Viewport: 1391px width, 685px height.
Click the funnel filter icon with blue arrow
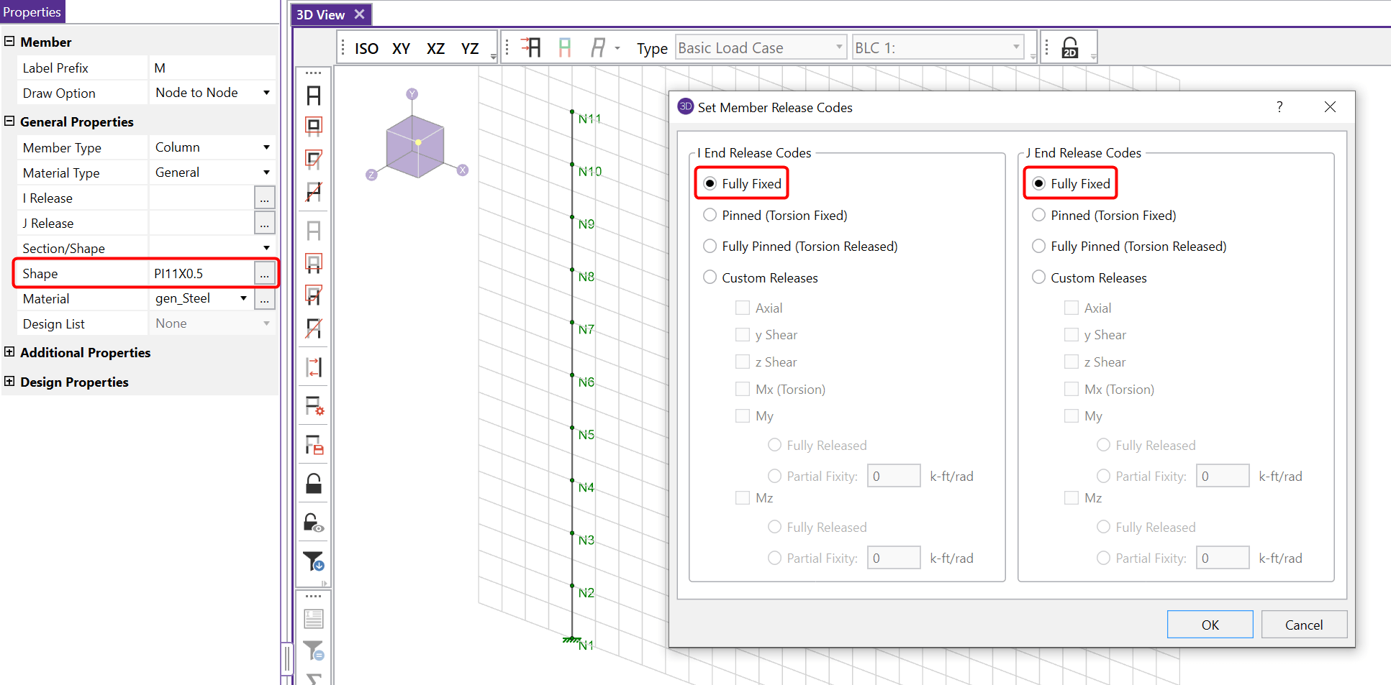[x=314, y=561]
